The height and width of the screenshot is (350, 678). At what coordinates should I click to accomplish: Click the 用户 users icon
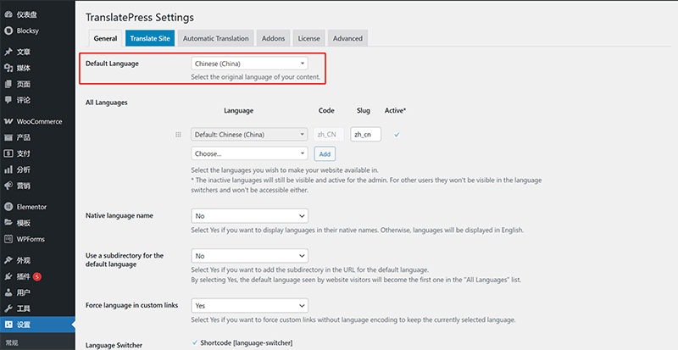coord(8,292)
